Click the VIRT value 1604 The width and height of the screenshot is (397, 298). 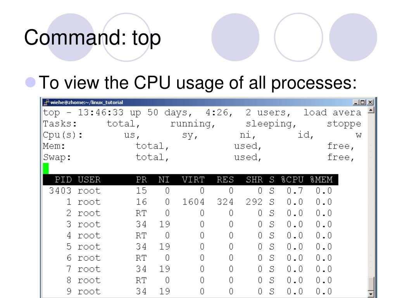(x=193, y=202)
